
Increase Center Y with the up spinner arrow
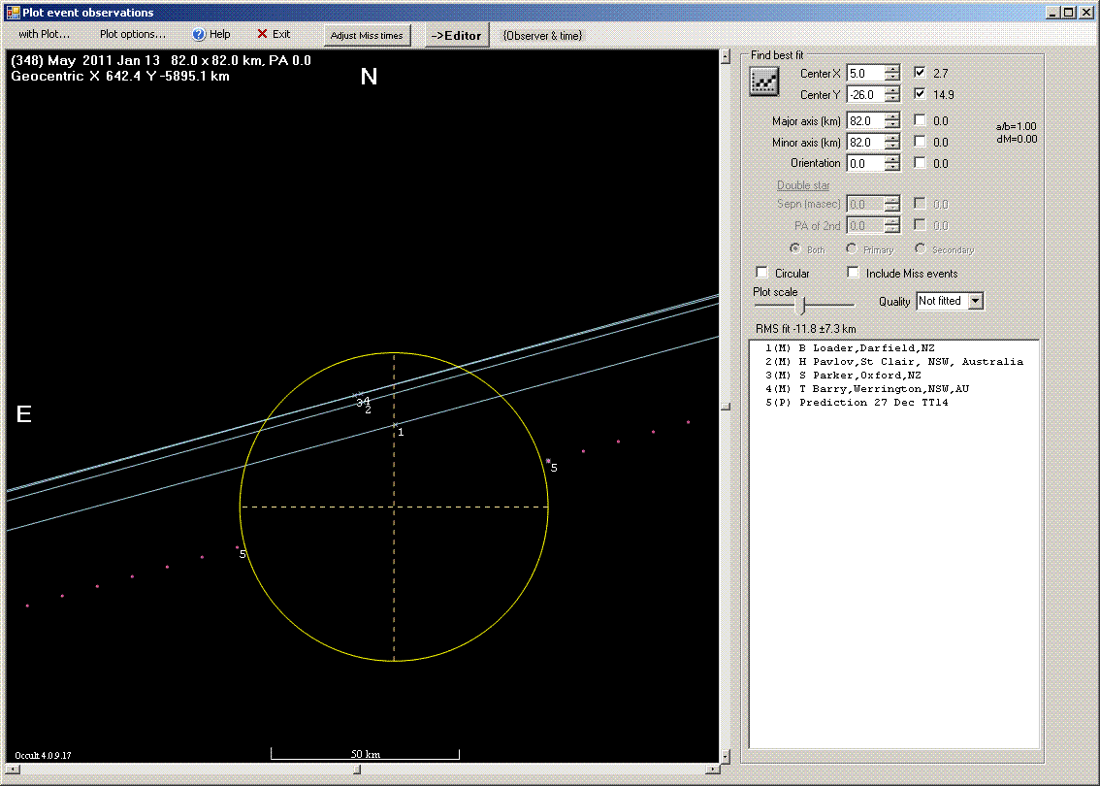[x=891, y=90]
